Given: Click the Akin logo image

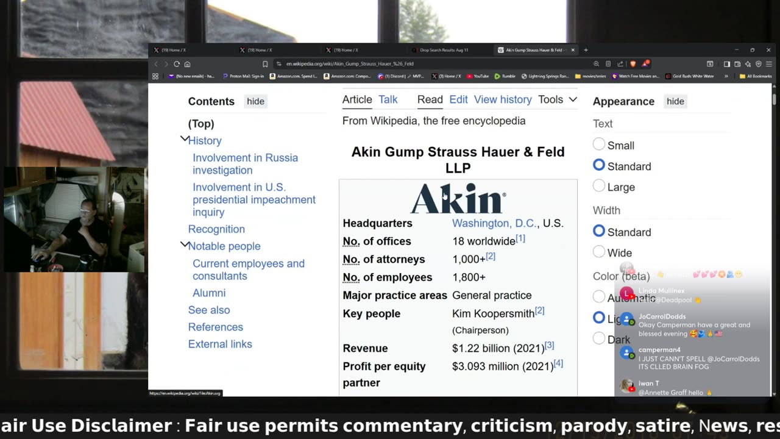Looking at the screenshot, I should (x=458, y=199).
